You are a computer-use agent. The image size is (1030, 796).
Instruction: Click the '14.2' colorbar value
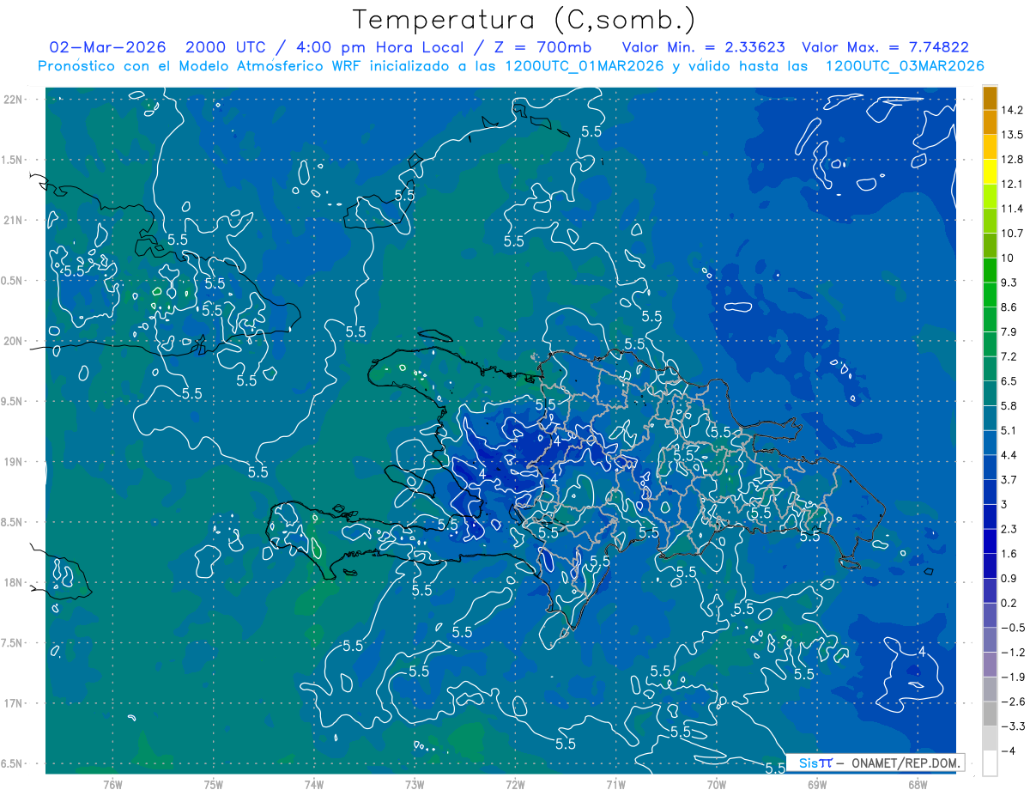1012,110
